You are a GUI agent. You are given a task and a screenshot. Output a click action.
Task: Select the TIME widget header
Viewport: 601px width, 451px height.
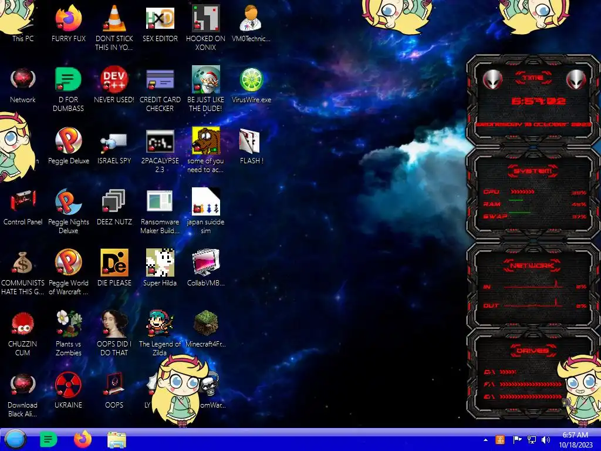click(533, 78)
